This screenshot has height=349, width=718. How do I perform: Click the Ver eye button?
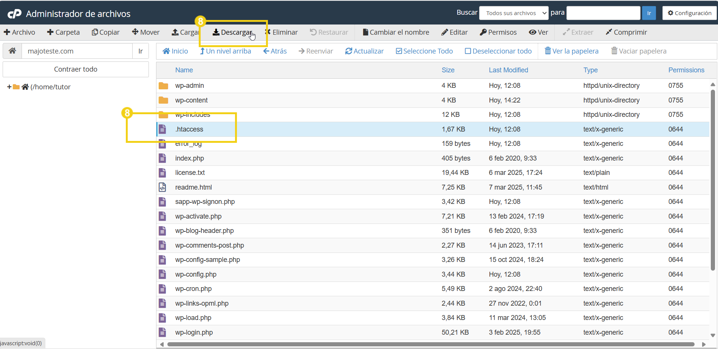point(538,32)
